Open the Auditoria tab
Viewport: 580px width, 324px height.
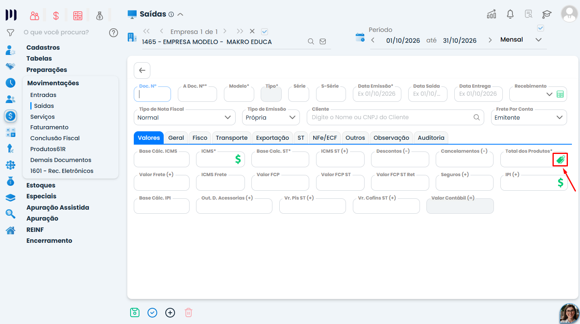click(431, 138)
